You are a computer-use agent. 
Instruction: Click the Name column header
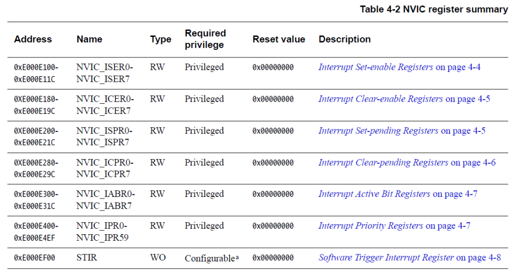pyautogui.click(x=90, y=39)
